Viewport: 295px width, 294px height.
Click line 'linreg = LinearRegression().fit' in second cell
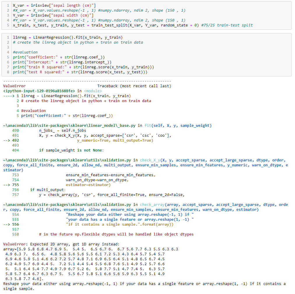[68, 38]
